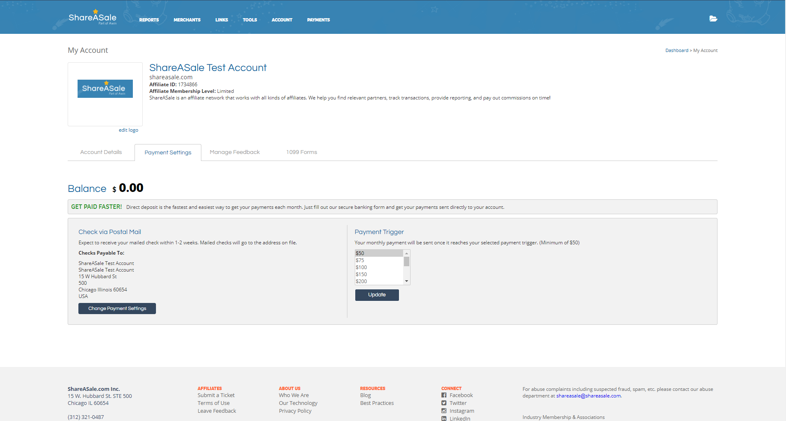
Task: Pick $200 from payment trigger list
Action: [361, 281]
